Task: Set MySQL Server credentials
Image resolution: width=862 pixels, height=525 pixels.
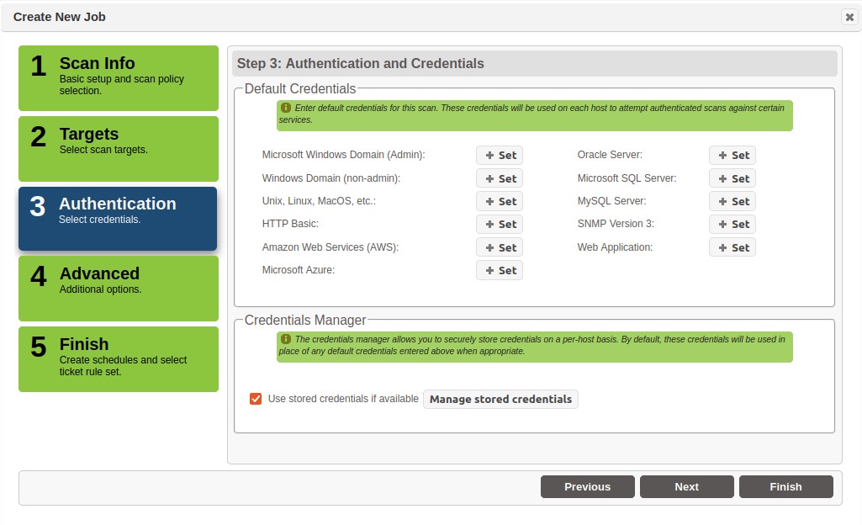Action: pyautogui.click(x=732, y=201)
